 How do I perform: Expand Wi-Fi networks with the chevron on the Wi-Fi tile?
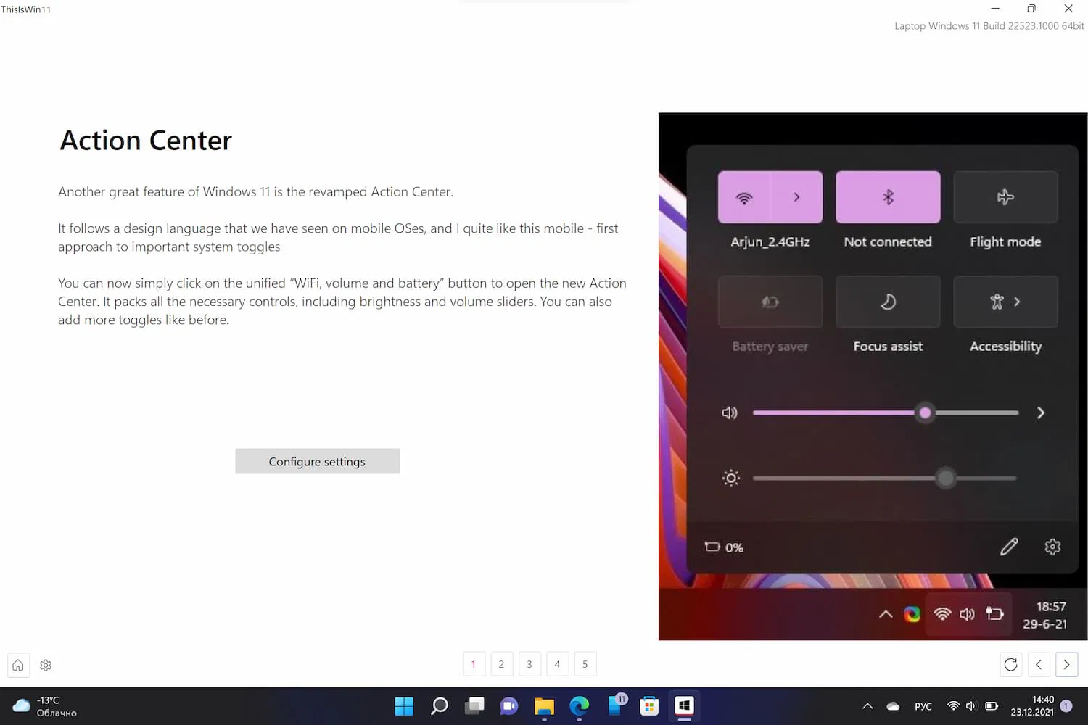point(796,197)
